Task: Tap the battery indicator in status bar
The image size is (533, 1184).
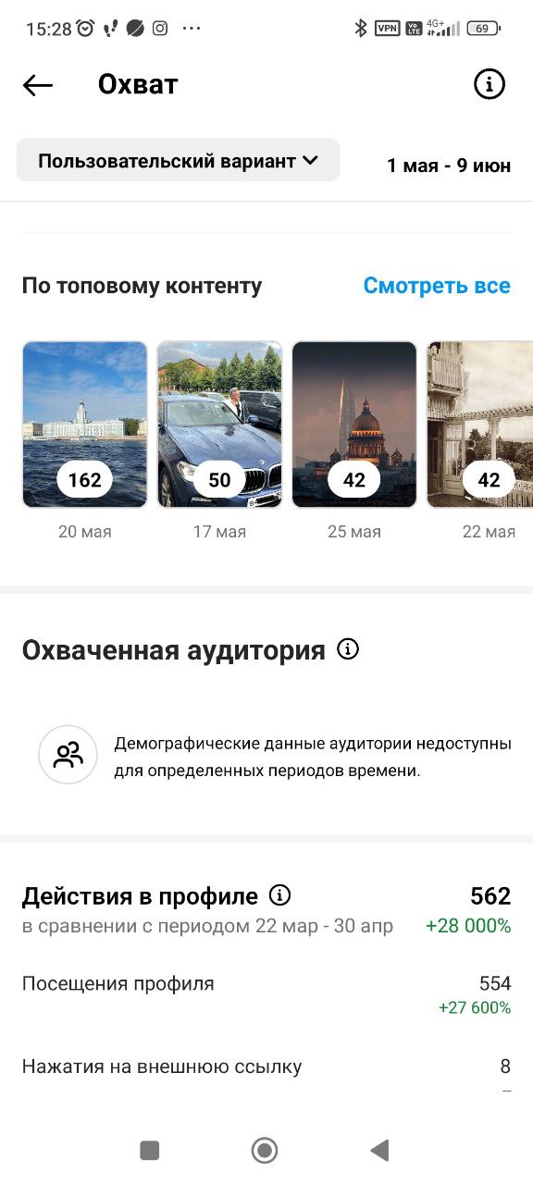Action: (x=484, y=29)
